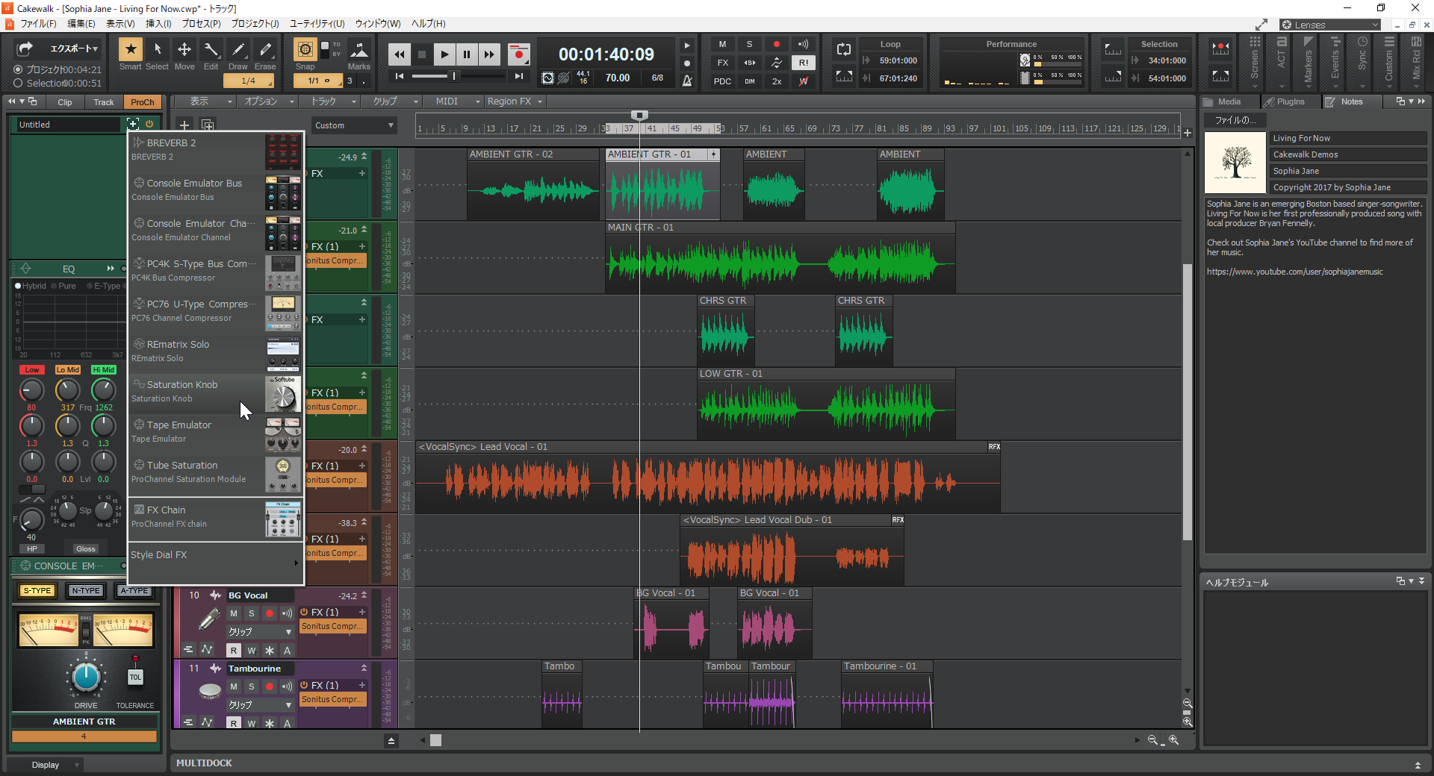Image resolution: width=1434 pixels, height=776 pixels.
Task: Click the Export share icon
Action: tap(25, 48)
